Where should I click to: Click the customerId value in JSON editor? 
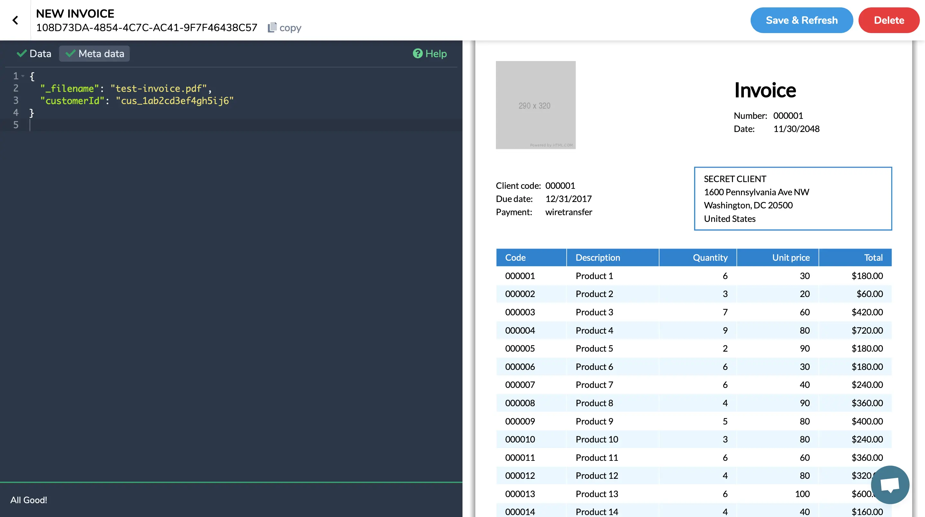pos(174,101)
